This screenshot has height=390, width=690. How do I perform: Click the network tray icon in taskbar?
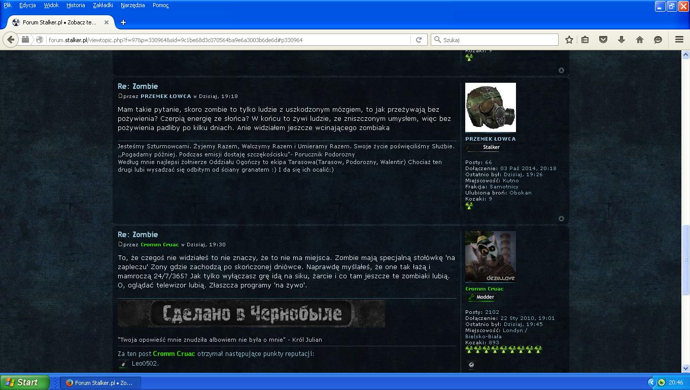(x=662, y=382)
